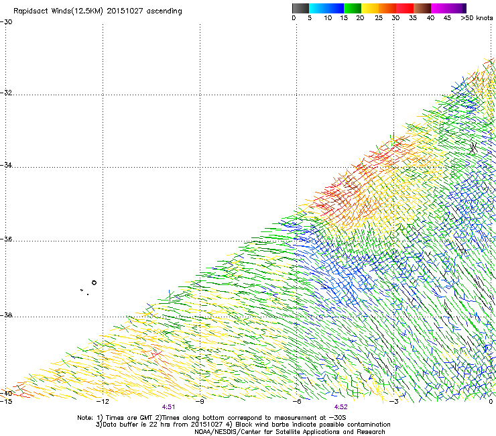
Task: Click the red 30-35 knots color segment
Action: point(405,8)
